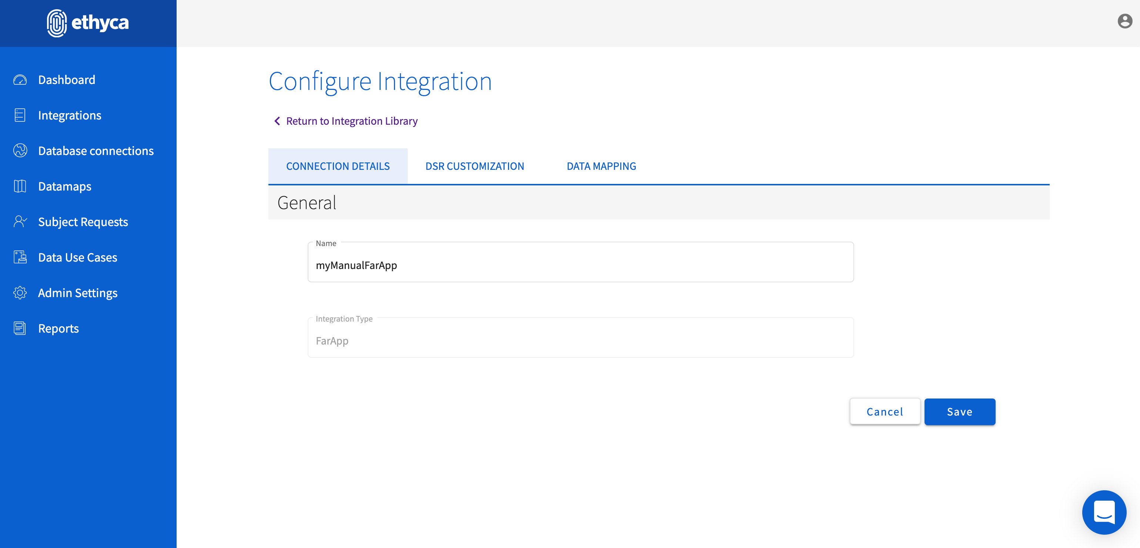The image size is (1140, 548).
Task: Open the chat support bubble
Action: [1104, 512]
